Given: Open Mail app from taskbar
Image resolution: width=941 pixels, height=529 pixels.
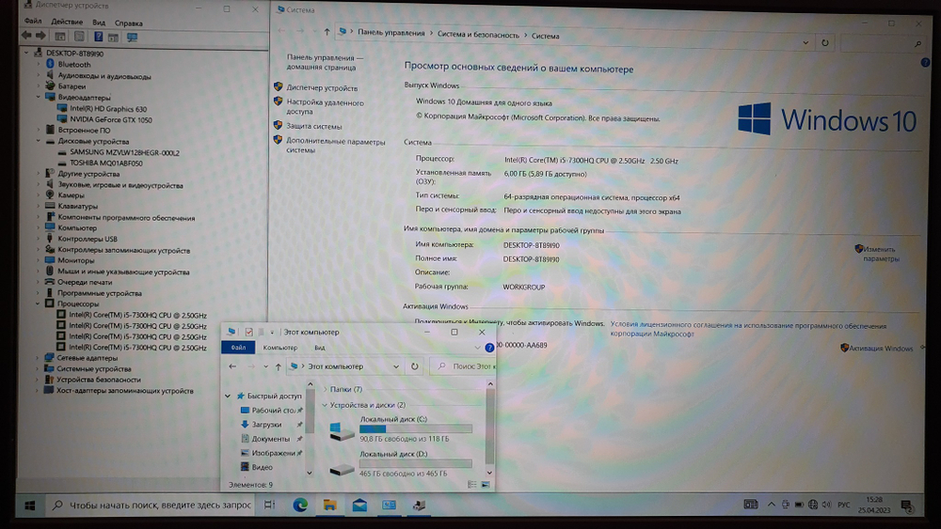Looking at the screenshot, I should [359, 506].
